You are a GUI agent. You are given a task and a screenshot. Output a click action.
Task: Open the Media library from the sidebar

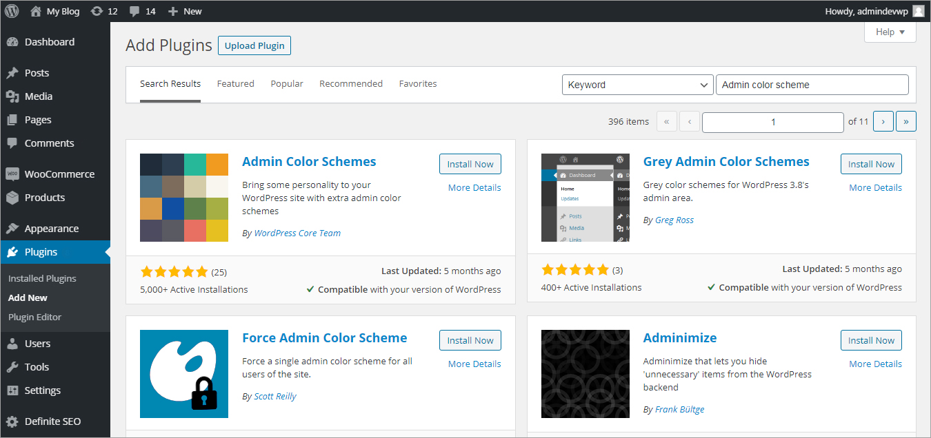(x=38, y=96)
